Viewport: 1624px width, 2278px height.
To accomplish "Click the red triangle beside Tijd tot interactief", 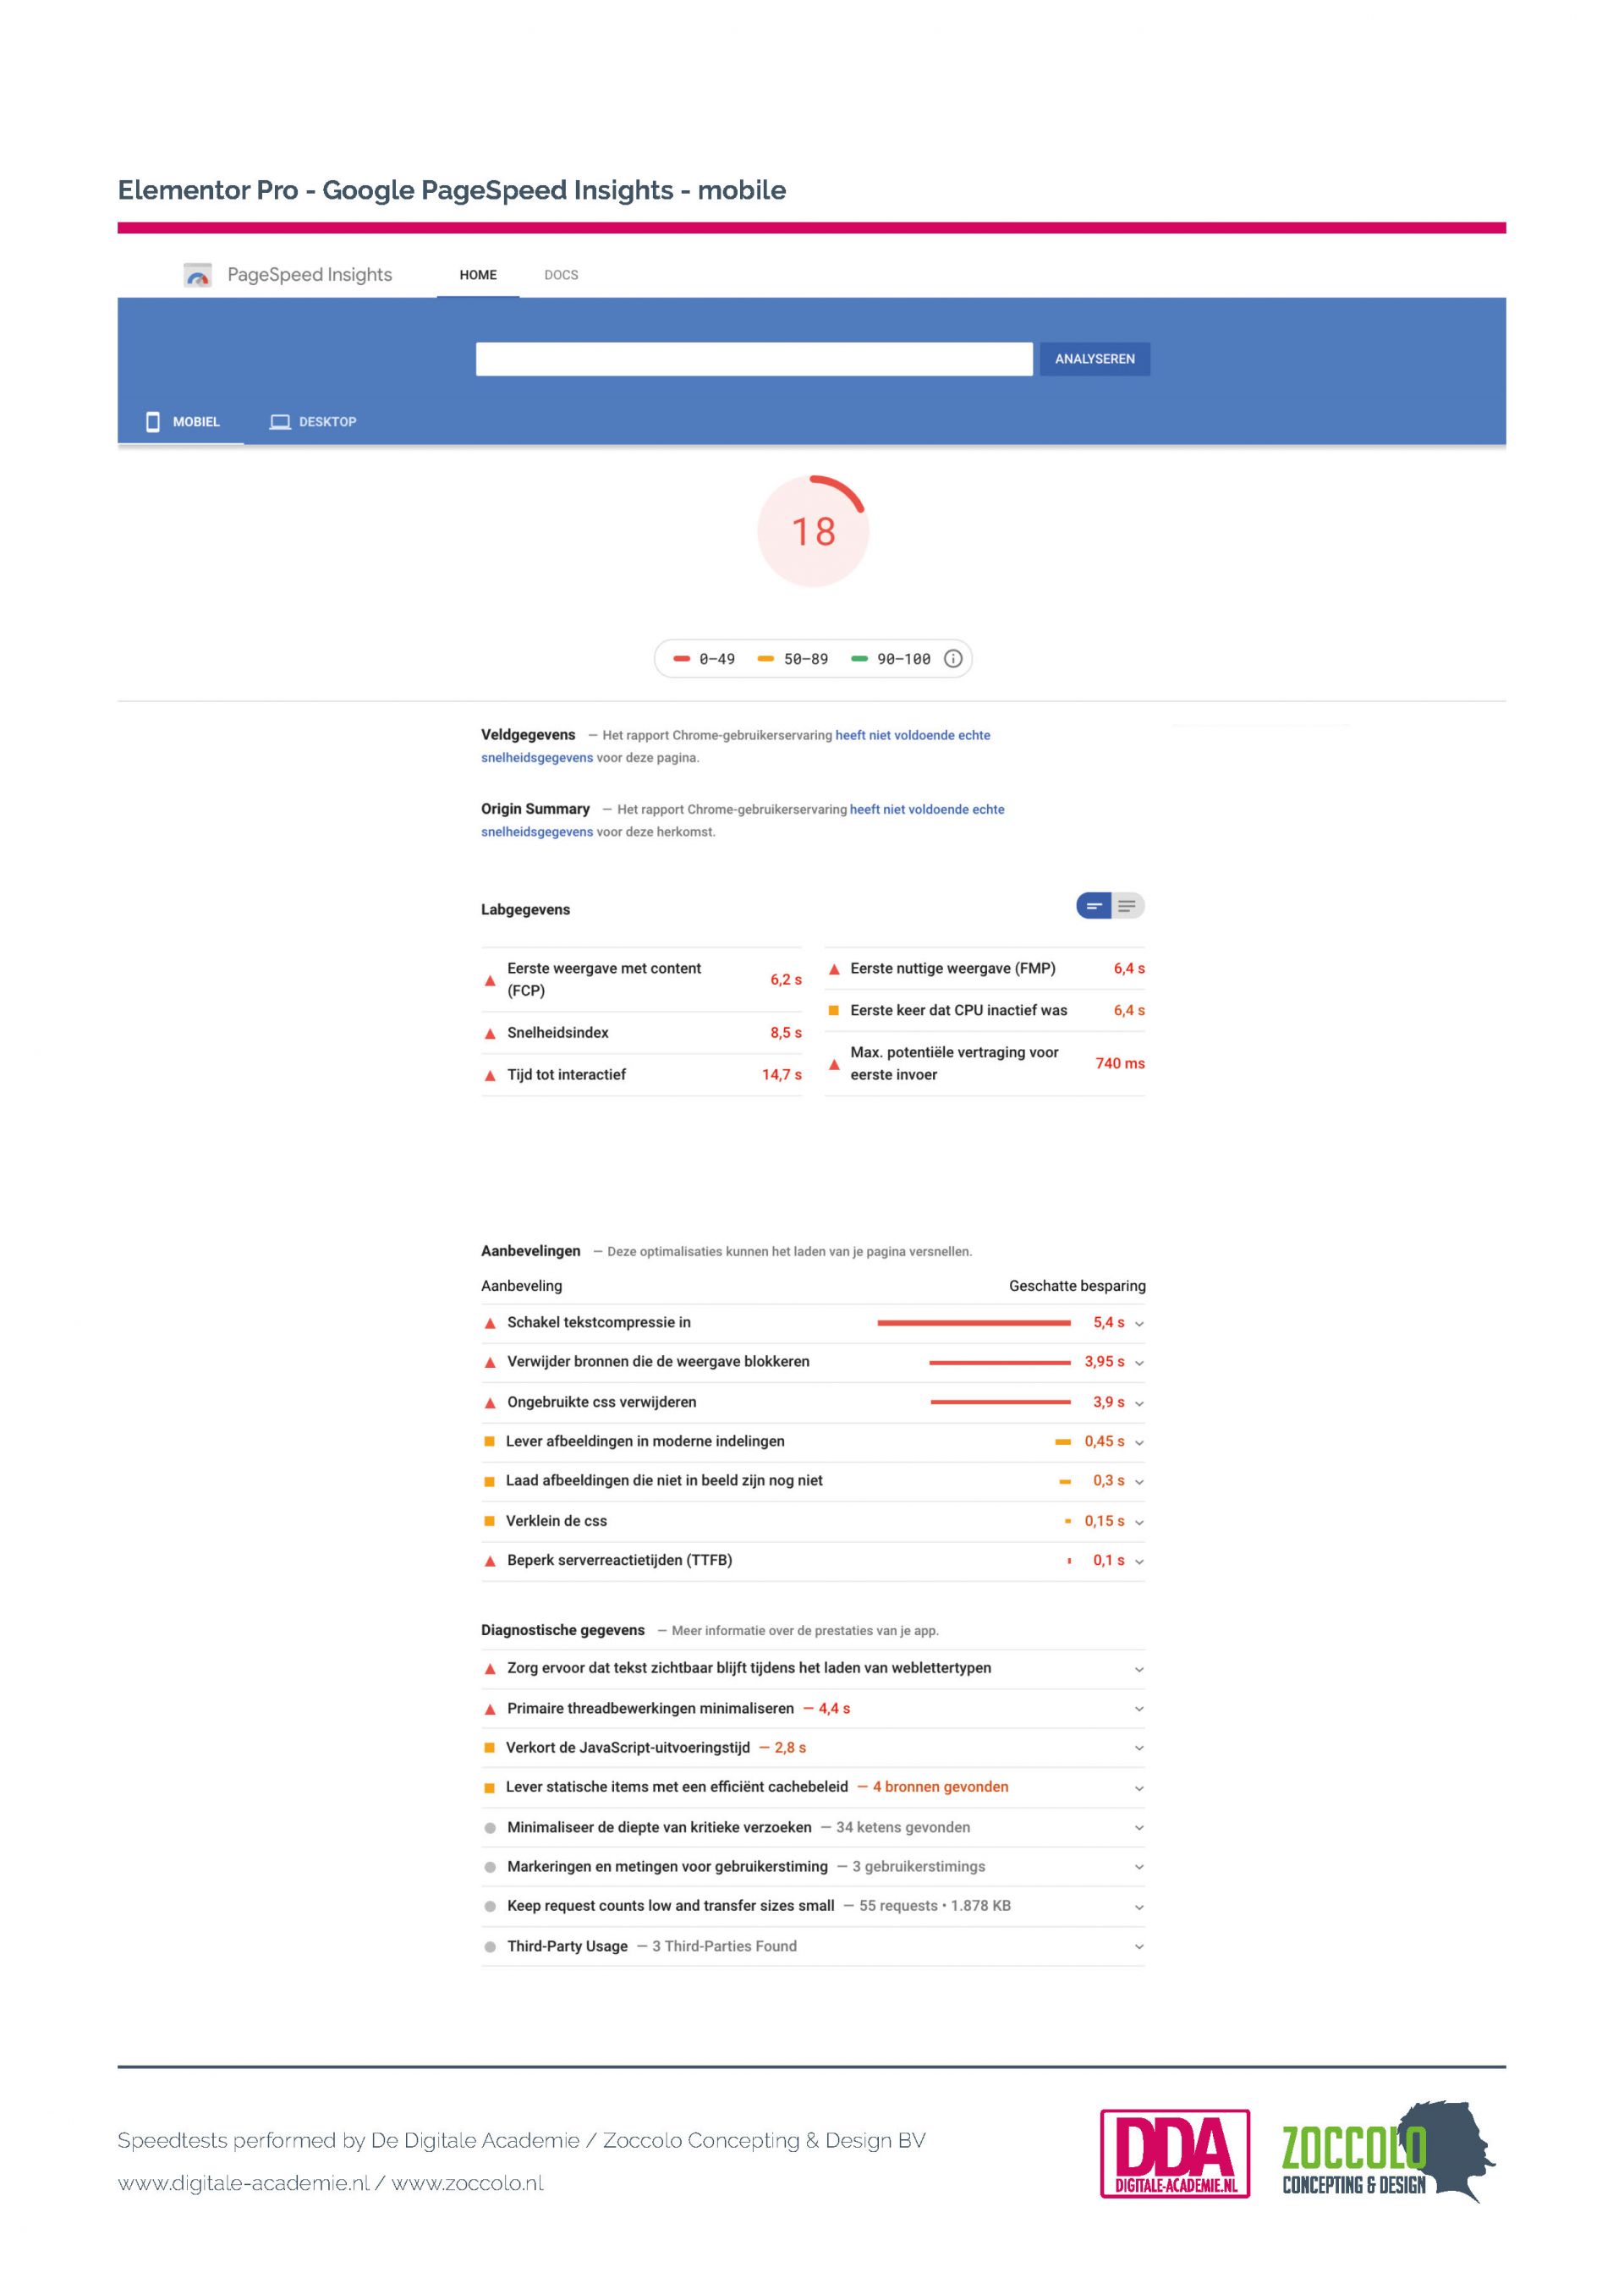I will tap(490, 1075).
